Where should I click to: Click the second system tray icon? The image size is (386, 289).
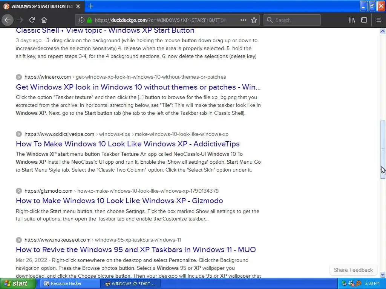[x=351, y=284]
